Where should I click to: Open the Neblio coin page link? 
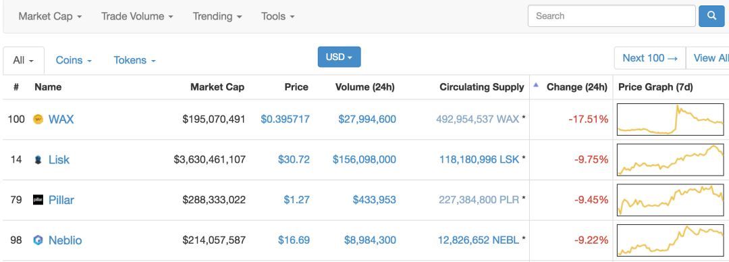(x=65, y=240)
